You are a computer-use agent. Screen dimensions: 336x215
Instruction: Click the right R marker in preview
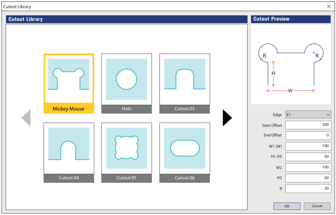point(317,56)
